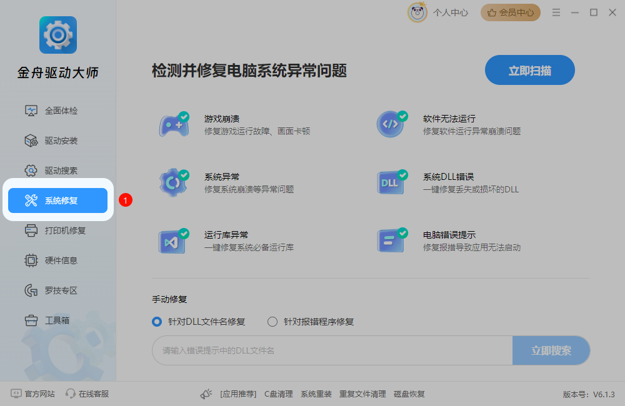Click the 系统异常 gear icon

point(174,182)
